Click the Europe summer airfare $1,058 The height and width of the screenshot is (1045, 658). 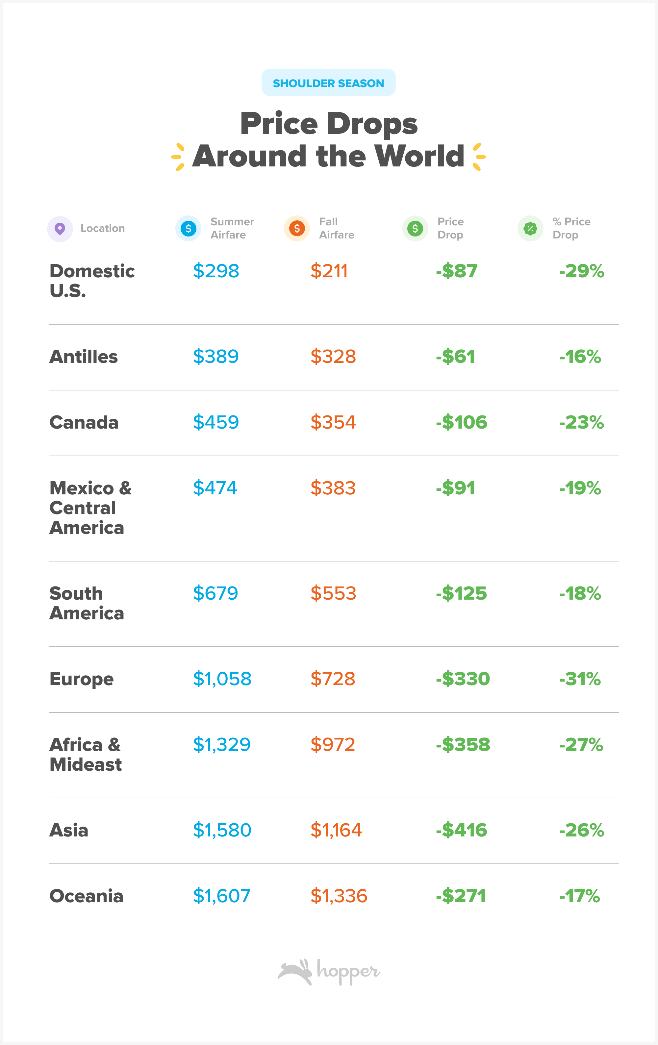222,679
